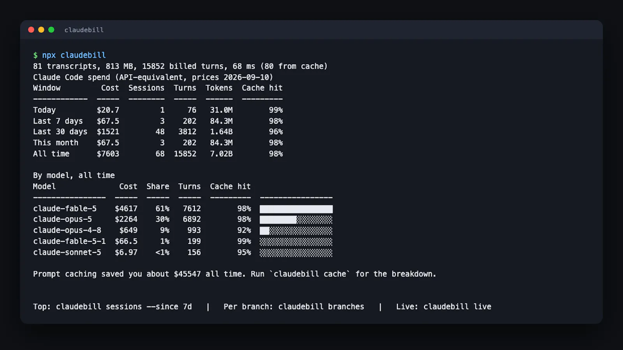Click the $649 cost value

(x=128, y=230)
